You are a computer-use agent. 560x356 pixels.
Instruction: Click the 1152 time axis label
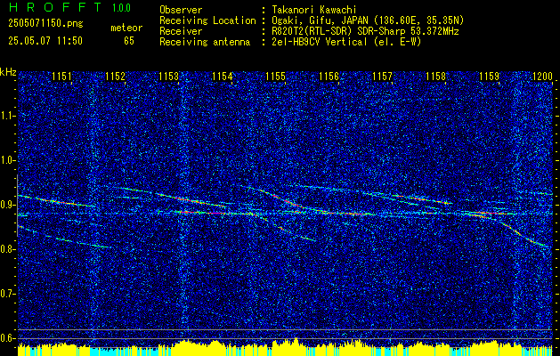point(115,76)
